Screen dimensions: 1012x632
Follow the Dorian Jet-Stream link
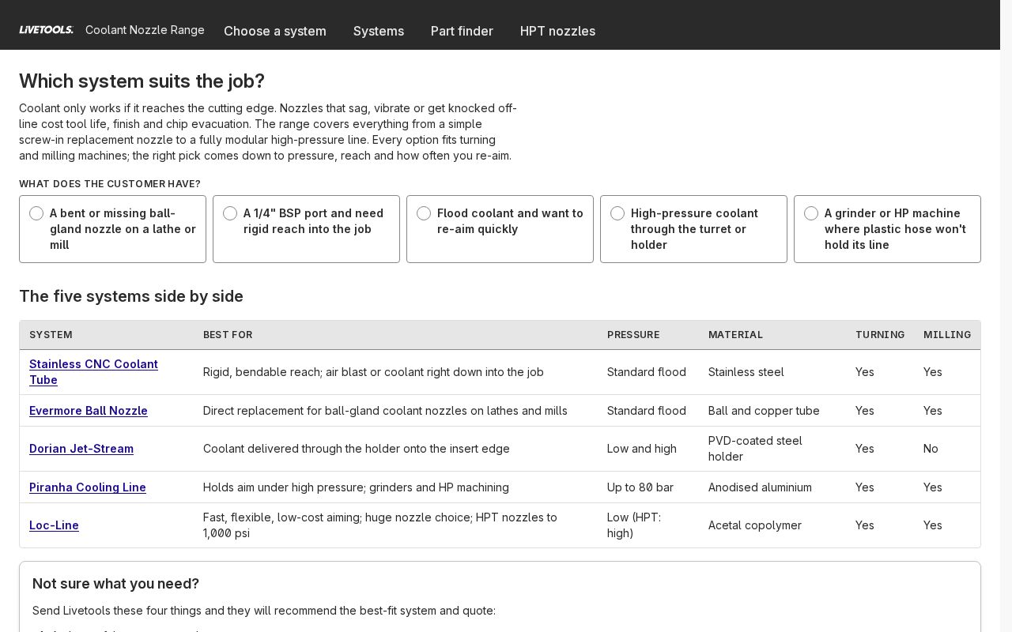coord(81,449)
